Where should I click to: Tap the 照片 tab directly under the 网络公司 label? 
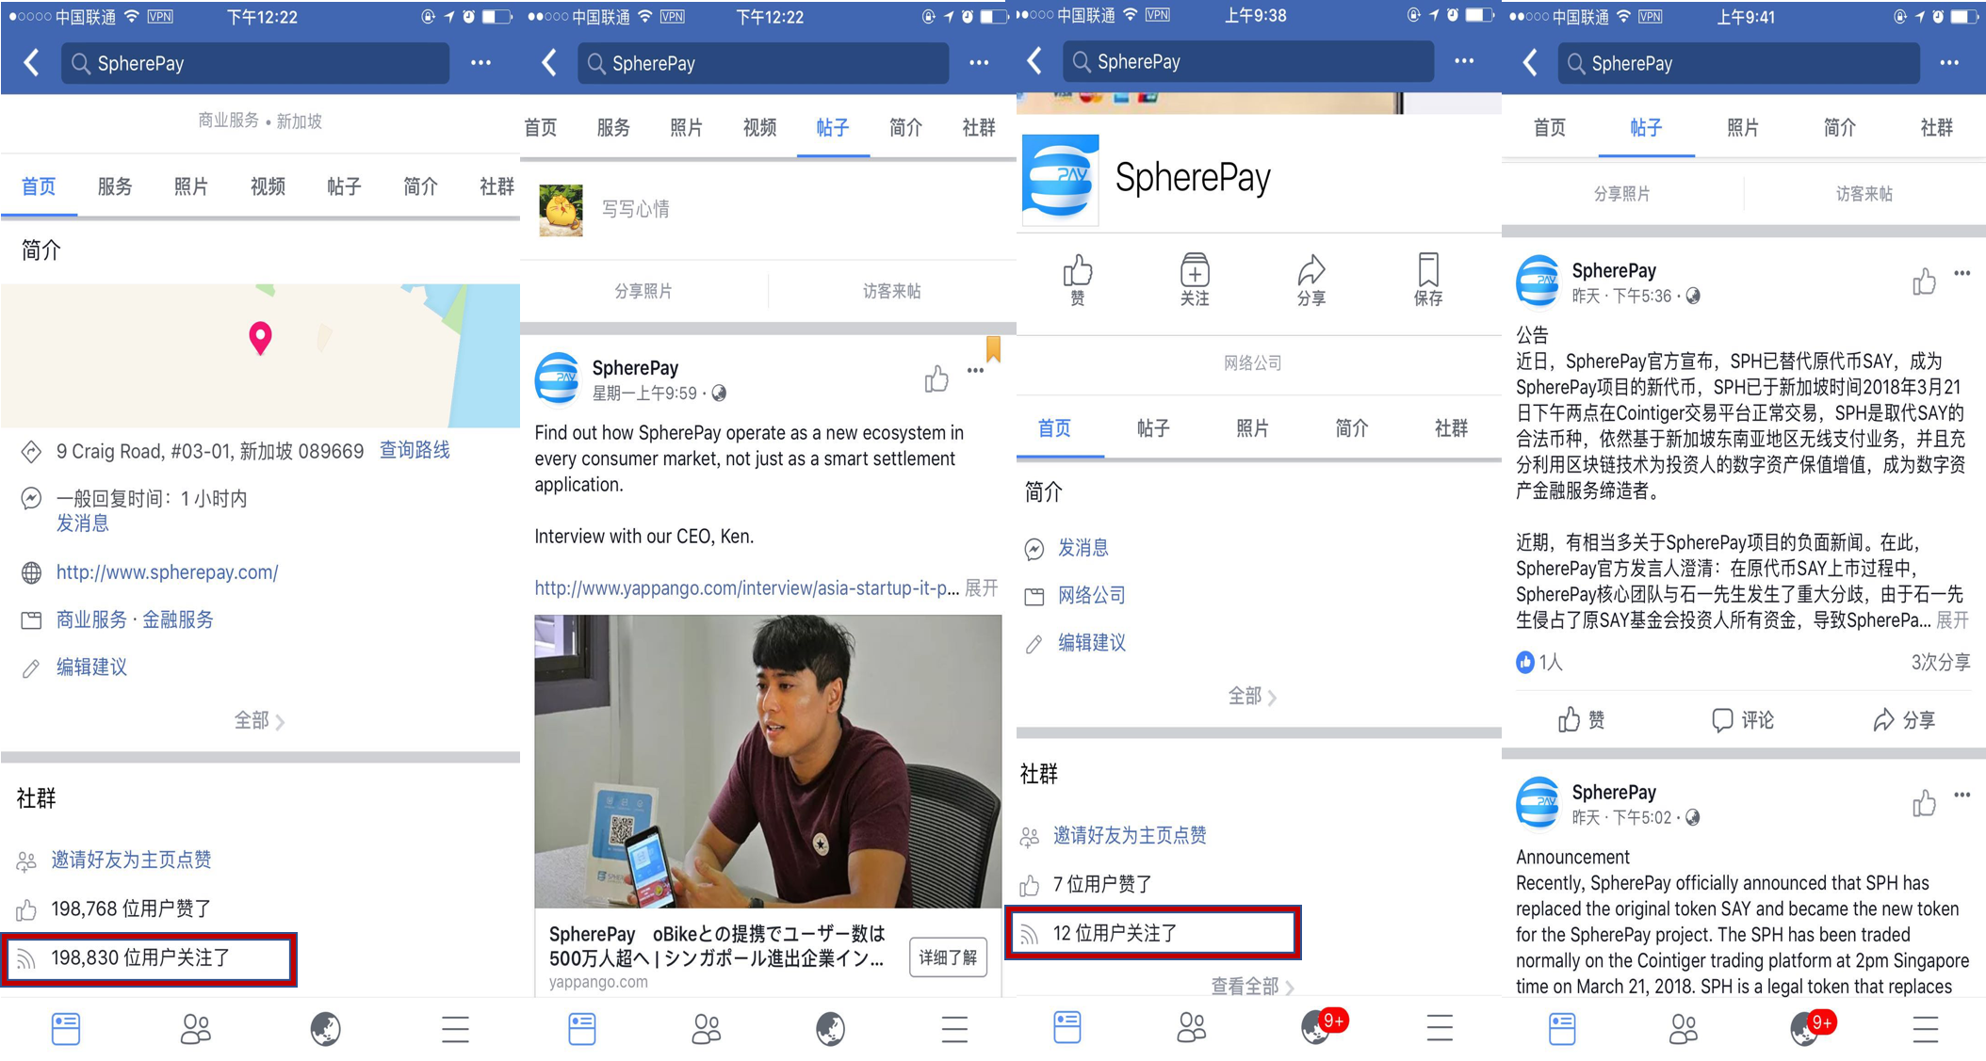tap(1252, 428)
